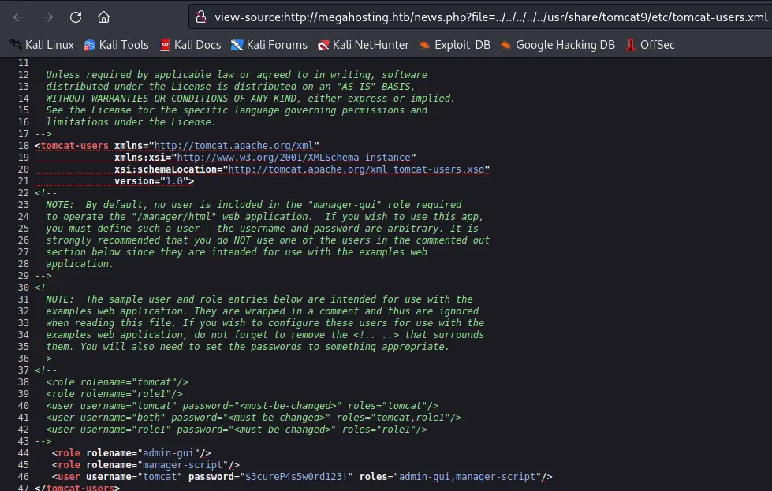Click the commented username="both" user line
The height and width of the screenshot is (491, 772).
click(x=254, y=418)
